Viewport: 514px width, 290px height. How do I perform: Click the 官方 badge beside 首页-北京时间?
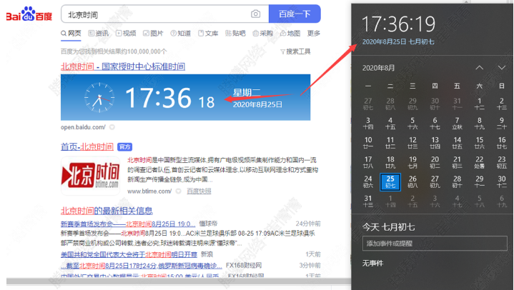(x=125, y=146)
